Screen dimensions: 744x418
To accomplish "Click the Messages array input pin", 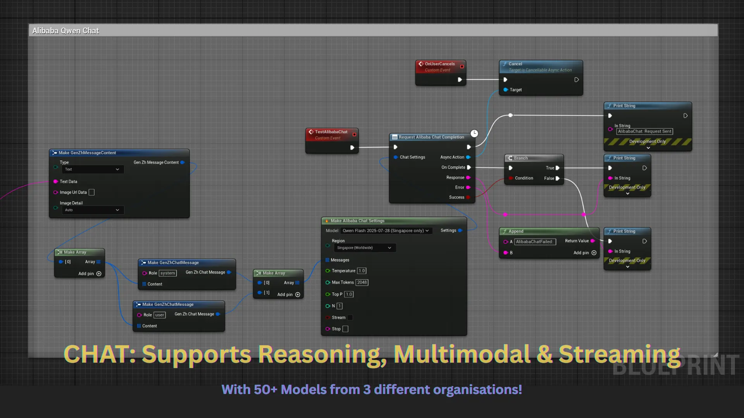I will pos(327,260).
